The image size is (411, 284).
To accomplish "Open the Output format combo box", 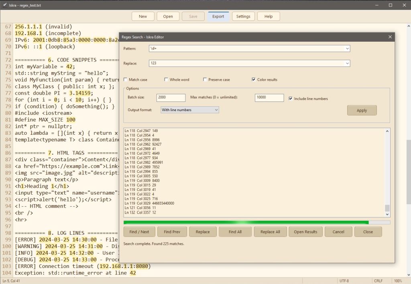I will tap(189, 110).
